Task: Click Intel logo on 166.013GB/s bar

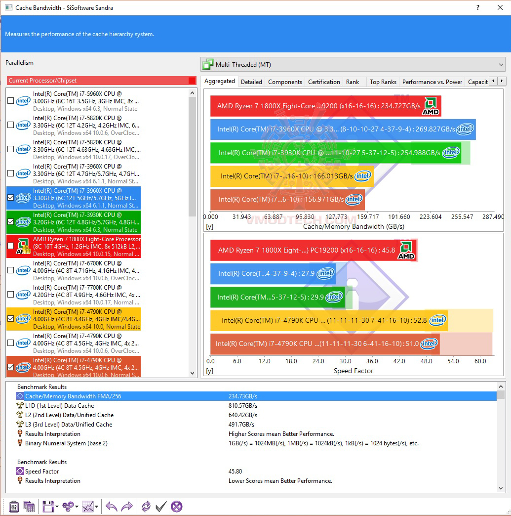Action: (363, 176)
